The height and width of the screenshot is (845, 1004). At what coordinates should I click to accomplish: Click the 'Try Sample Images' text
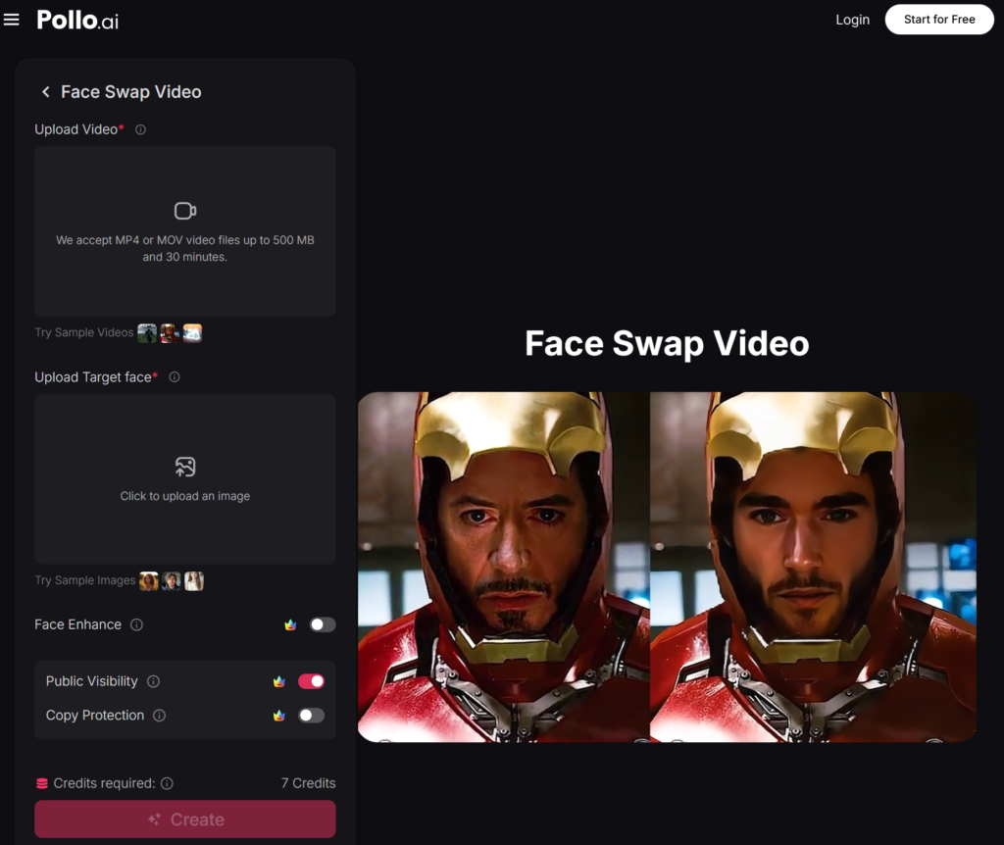click(x=85, y=580)
